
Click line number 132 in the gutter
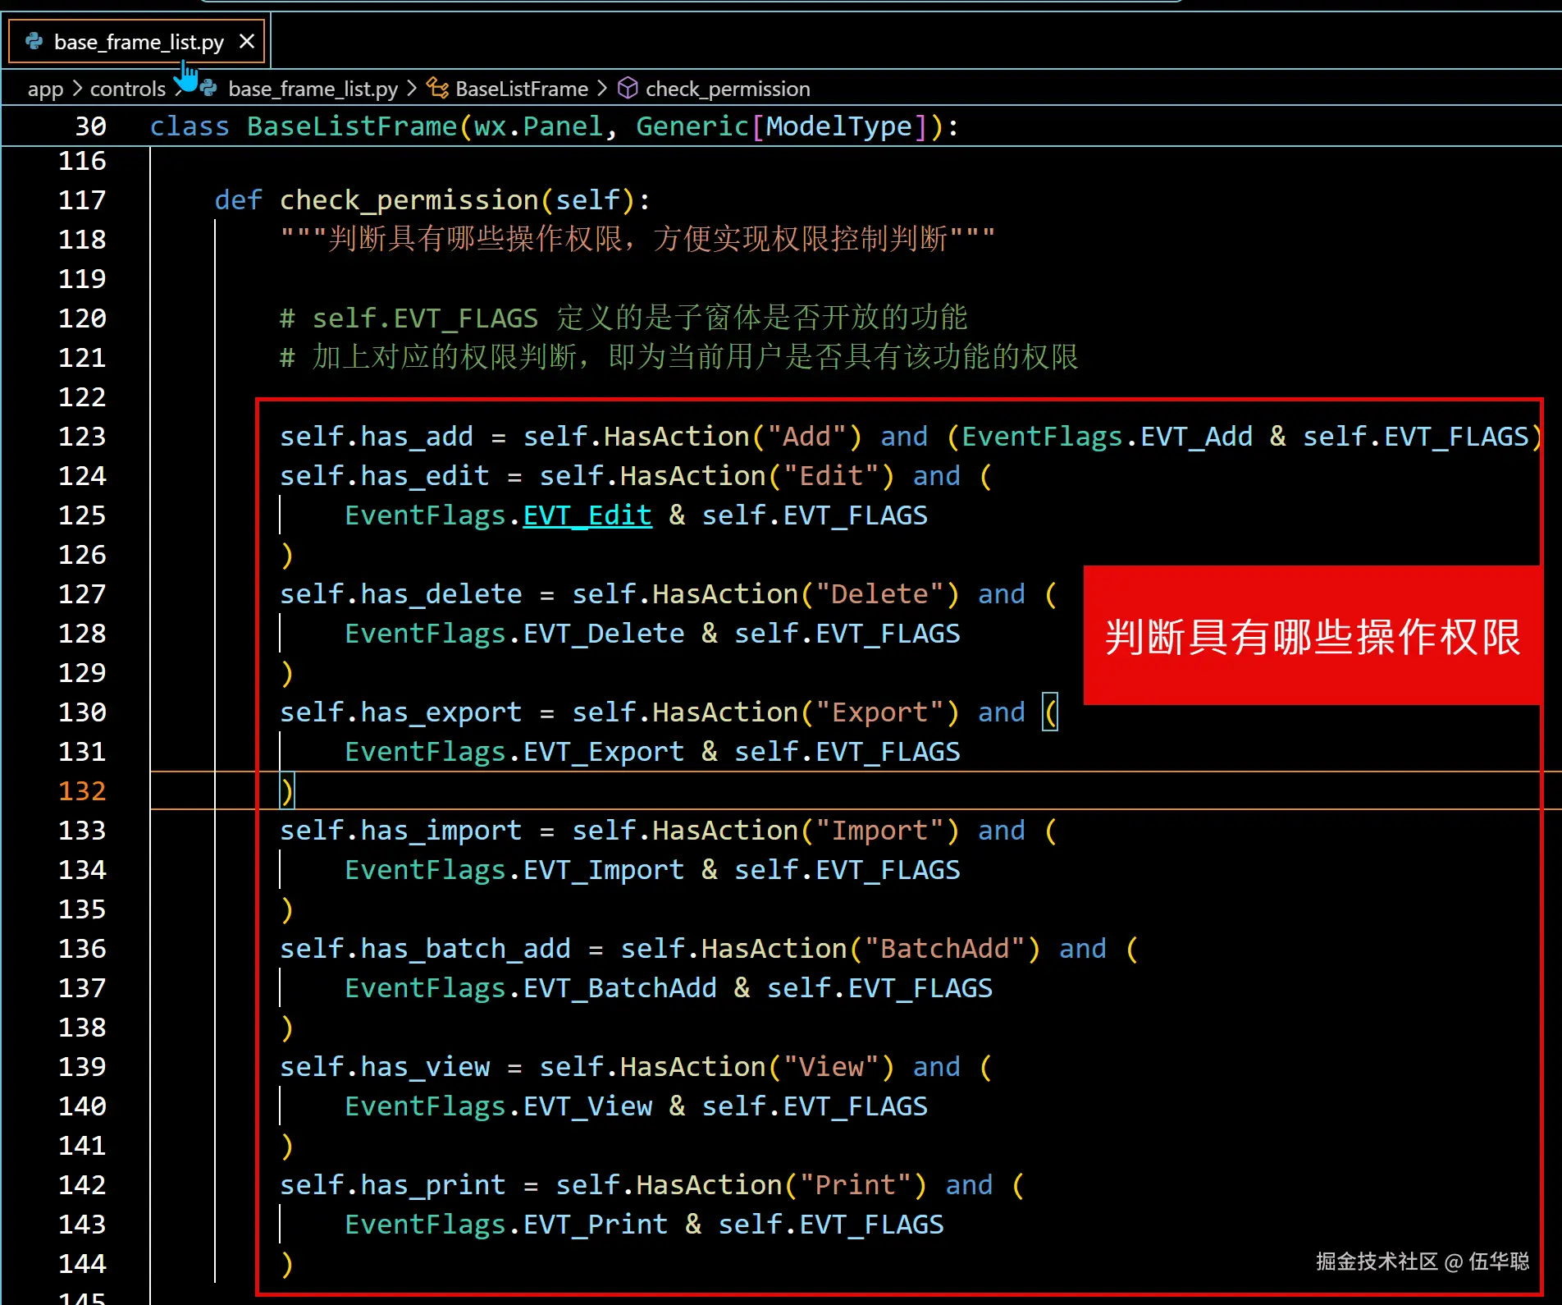(82, 791)
